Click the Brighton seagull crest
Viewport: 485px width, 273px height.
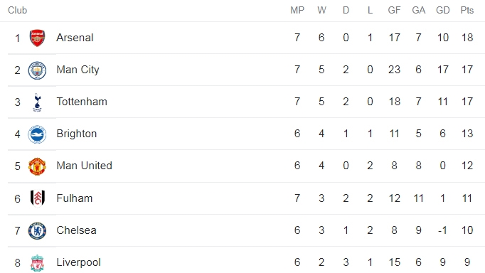(37, 134)
